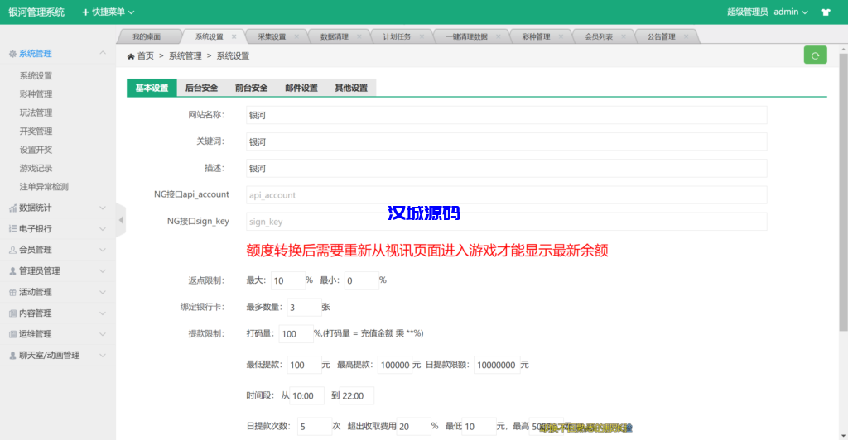Switch to the 前台安全 tab
Image resolution: width=848 pixels, height=440 pixels.
(252, 88)
